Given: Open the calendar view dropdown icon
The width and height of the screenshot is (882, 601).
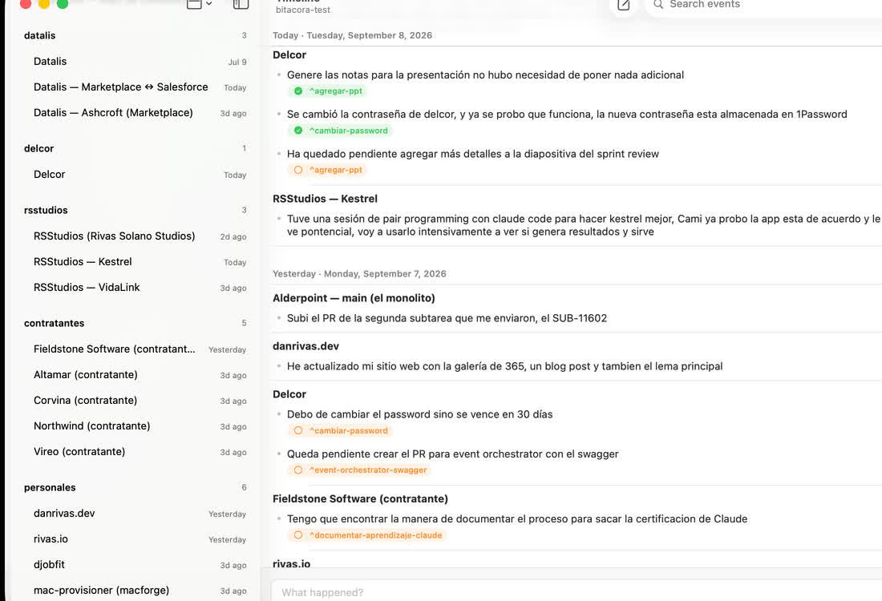Looking at the screenshot, I should tap(199, 5).
